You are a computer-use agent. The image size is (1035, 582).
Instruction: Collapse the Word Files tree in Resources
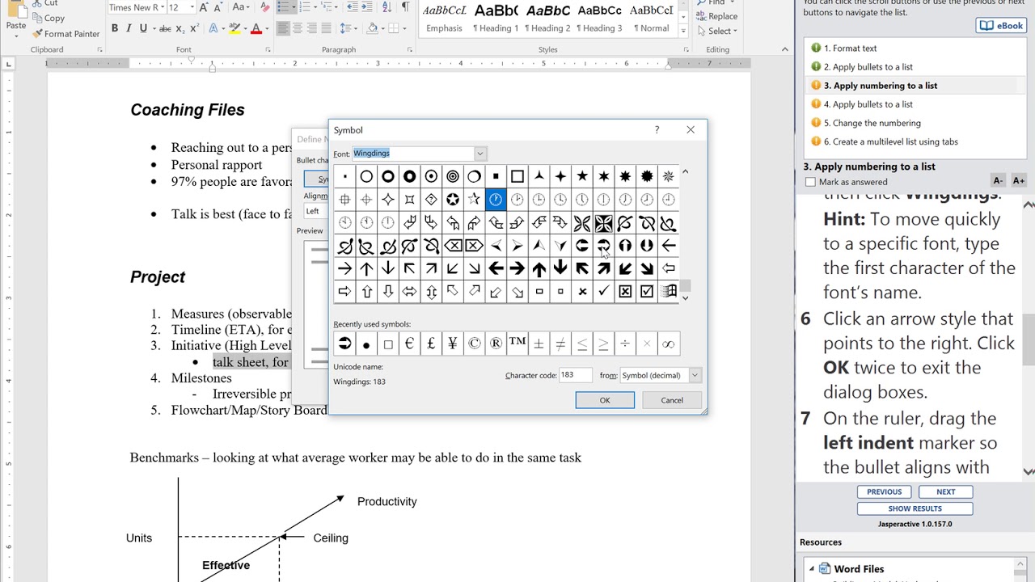(811, 569)
